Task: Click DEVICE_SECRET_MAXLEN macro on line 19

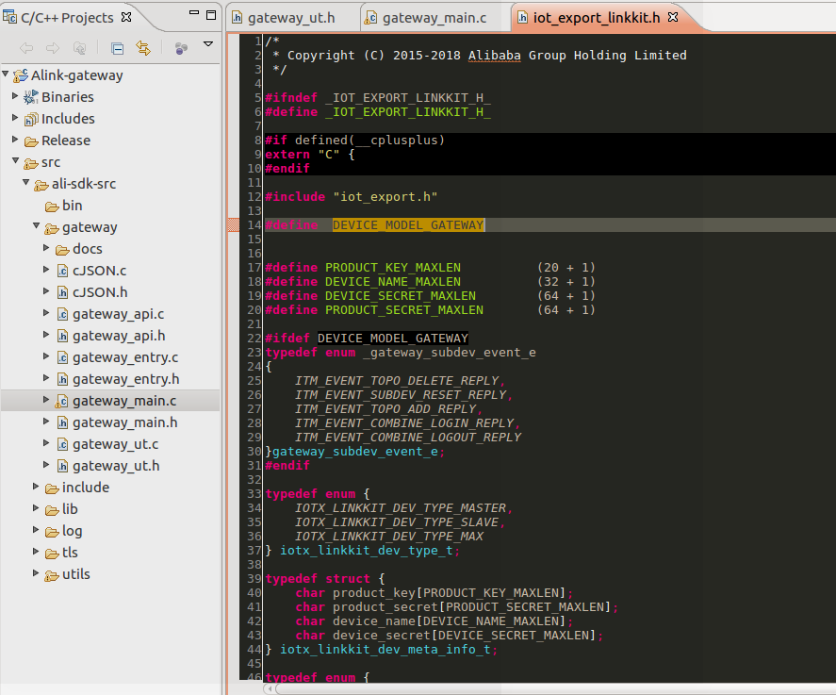Action: coord(401,296)
